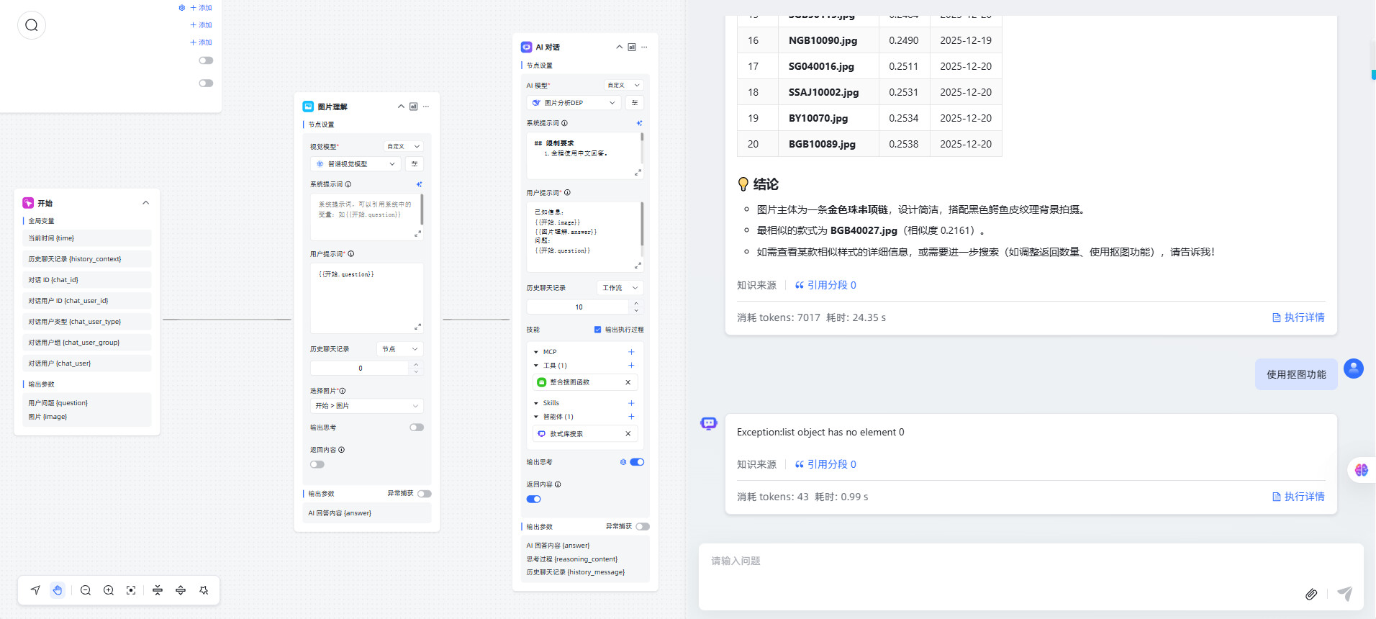This screenshot has height=619, width=1376.
Task: Disable 输出思考 in AI 对话 node
Action: (637, 462)
